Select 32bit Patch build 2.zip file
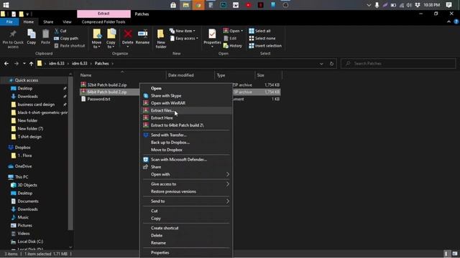This screenshot has height=258, width=460. click(107, 85)
